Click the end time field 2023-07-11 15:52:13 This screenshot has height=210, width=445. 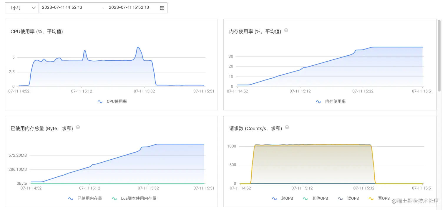coord(129,8)
